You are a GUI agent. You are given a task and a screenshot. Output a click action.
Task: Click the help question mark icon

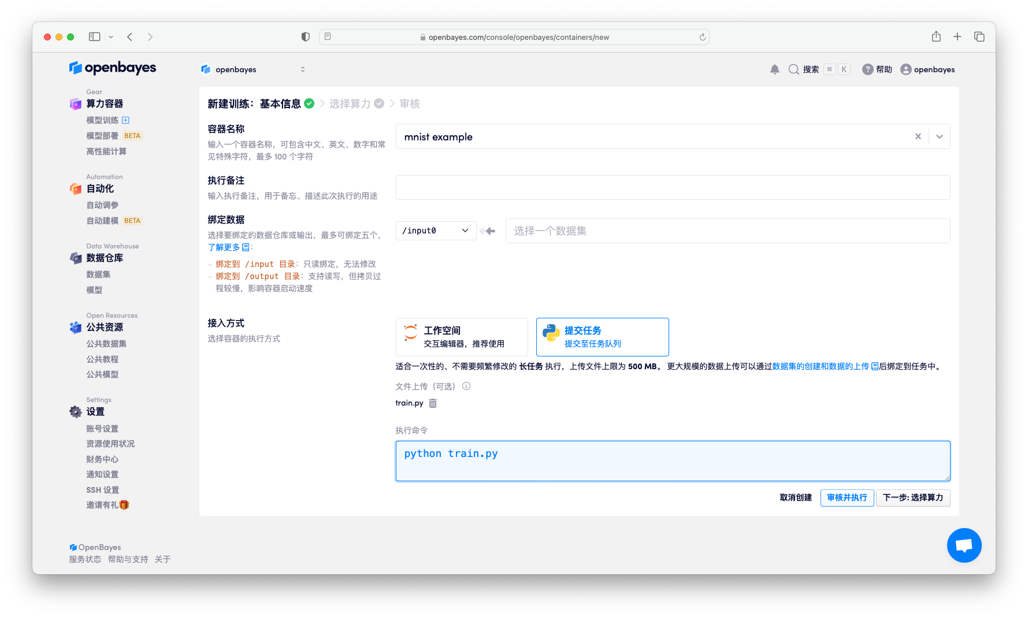[867, 69]
